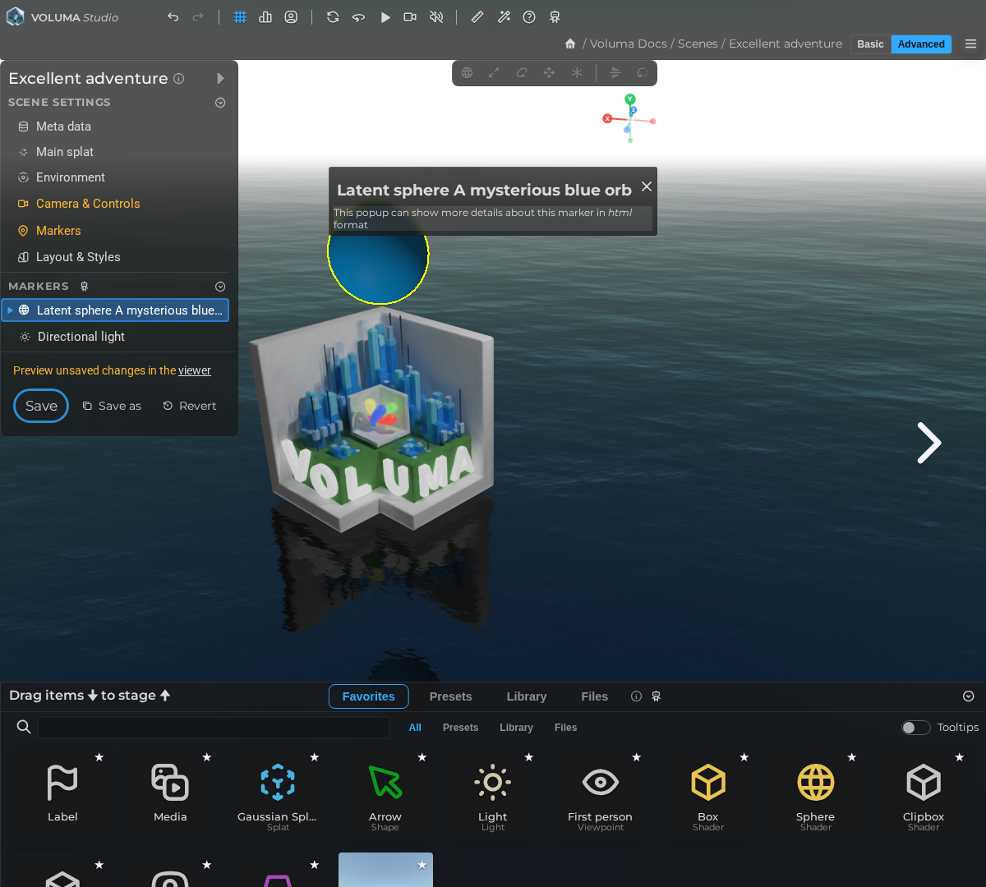This screenshot has height=887, width=986.
Task: Filter assets by All
Action: tap(415, 728)
